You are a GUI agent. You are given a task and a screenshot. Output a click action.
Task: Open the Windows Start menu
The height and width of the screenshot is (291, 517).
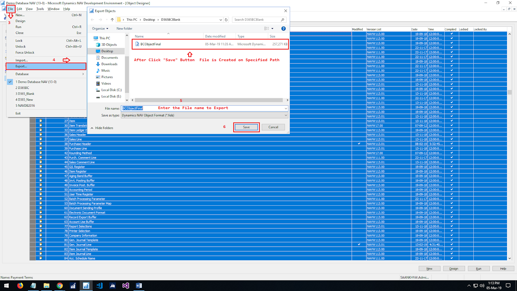(6, 286)
